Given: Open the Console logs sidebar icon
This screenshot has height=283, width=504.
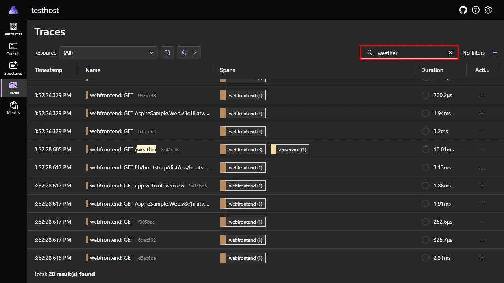Looking at the screenshot, I should click(13, 48).
